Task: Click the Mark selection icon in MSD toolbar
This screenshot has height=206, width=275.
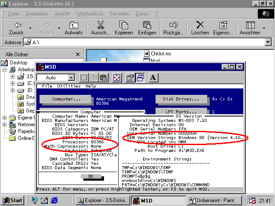Action: point(84,78)
